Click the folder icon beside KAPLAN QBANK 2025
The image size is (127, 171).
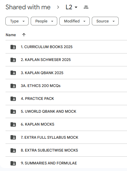13,73
